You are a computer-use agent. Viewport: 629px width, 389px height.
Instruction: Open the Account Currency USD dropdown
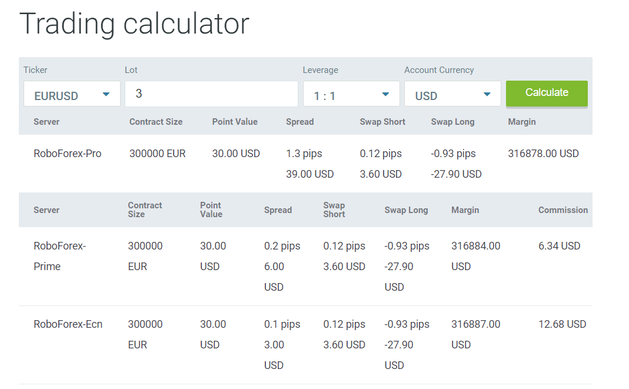[x=452, y=94]
